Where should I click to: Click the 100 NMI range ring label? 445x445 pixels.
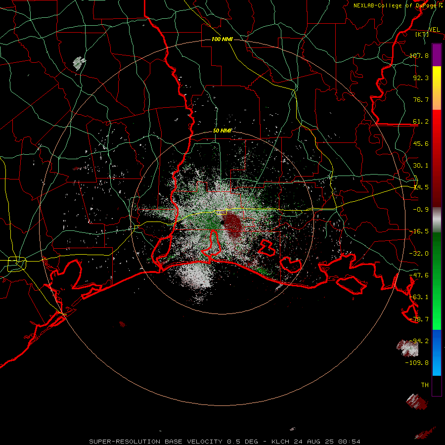pyautogui.click(x=222, y=39)
